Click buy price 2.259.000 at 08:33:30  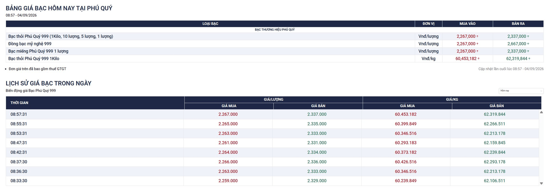pyautogui.click(x=228, y=181)
